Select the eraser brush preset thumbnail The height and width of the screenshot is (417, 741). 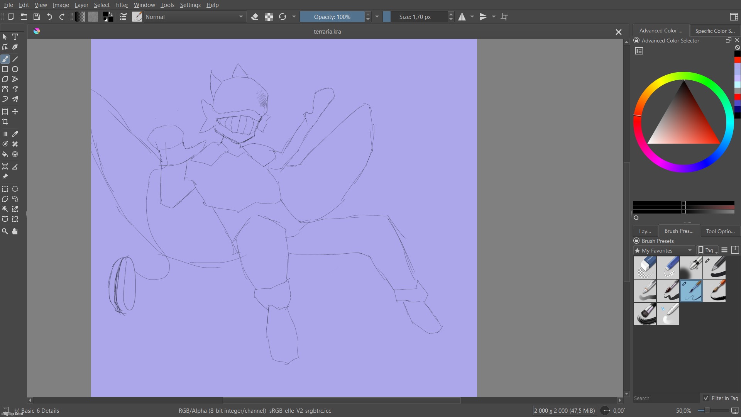coord(645,268)
